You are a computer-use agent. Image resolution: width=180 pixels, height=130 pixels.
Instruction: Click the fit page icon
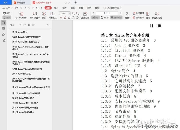click(x=65, y=17)
